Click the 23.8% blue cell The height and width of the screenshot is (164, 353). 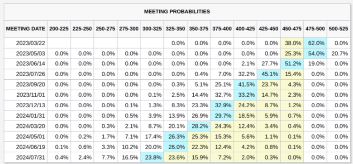[152, 157]
